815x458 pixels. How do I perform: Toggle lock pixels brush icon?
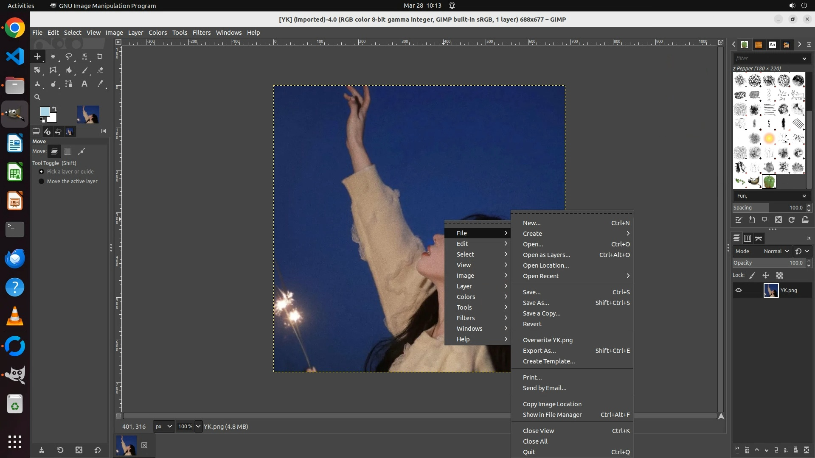[x=752, y=275]
